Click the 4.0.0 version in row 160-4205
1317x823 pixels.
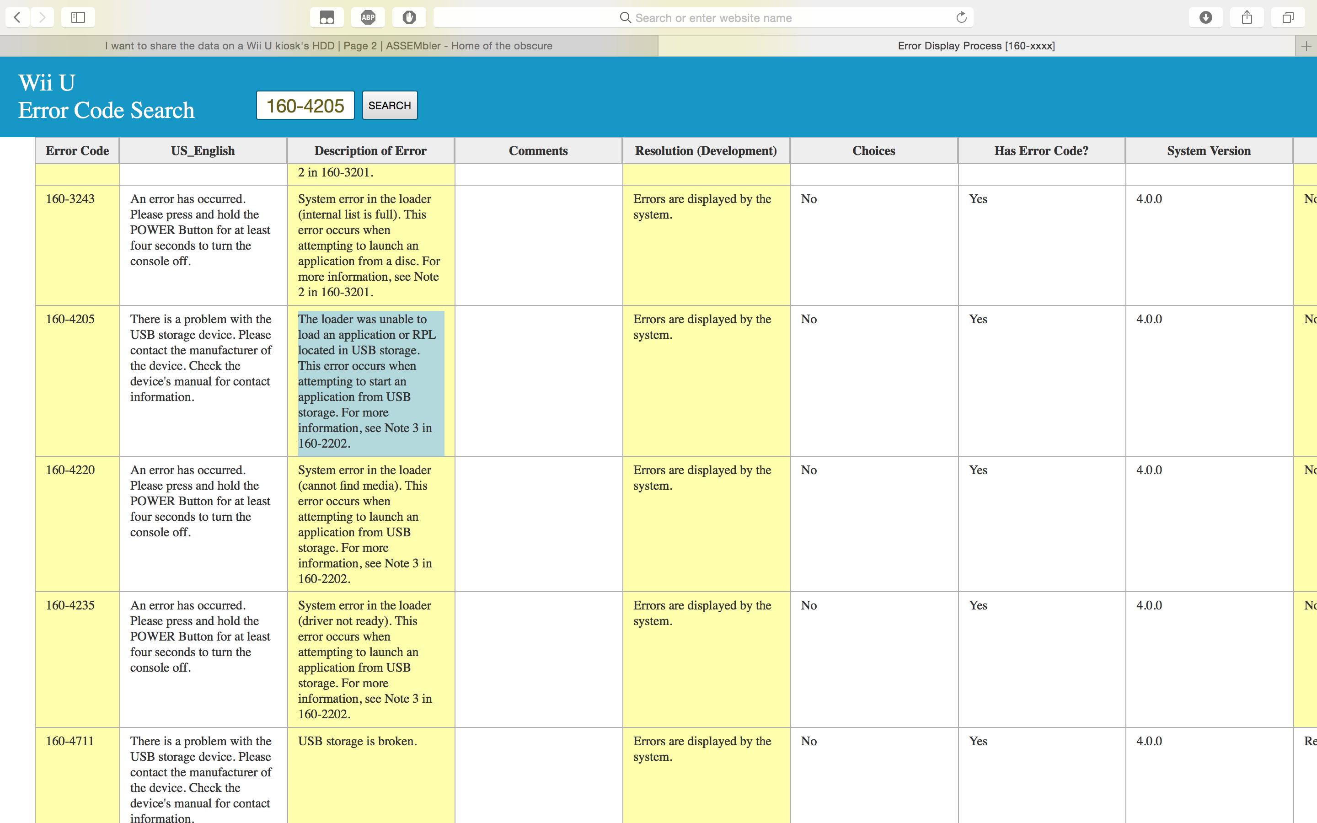click(x=1149, y=320)
